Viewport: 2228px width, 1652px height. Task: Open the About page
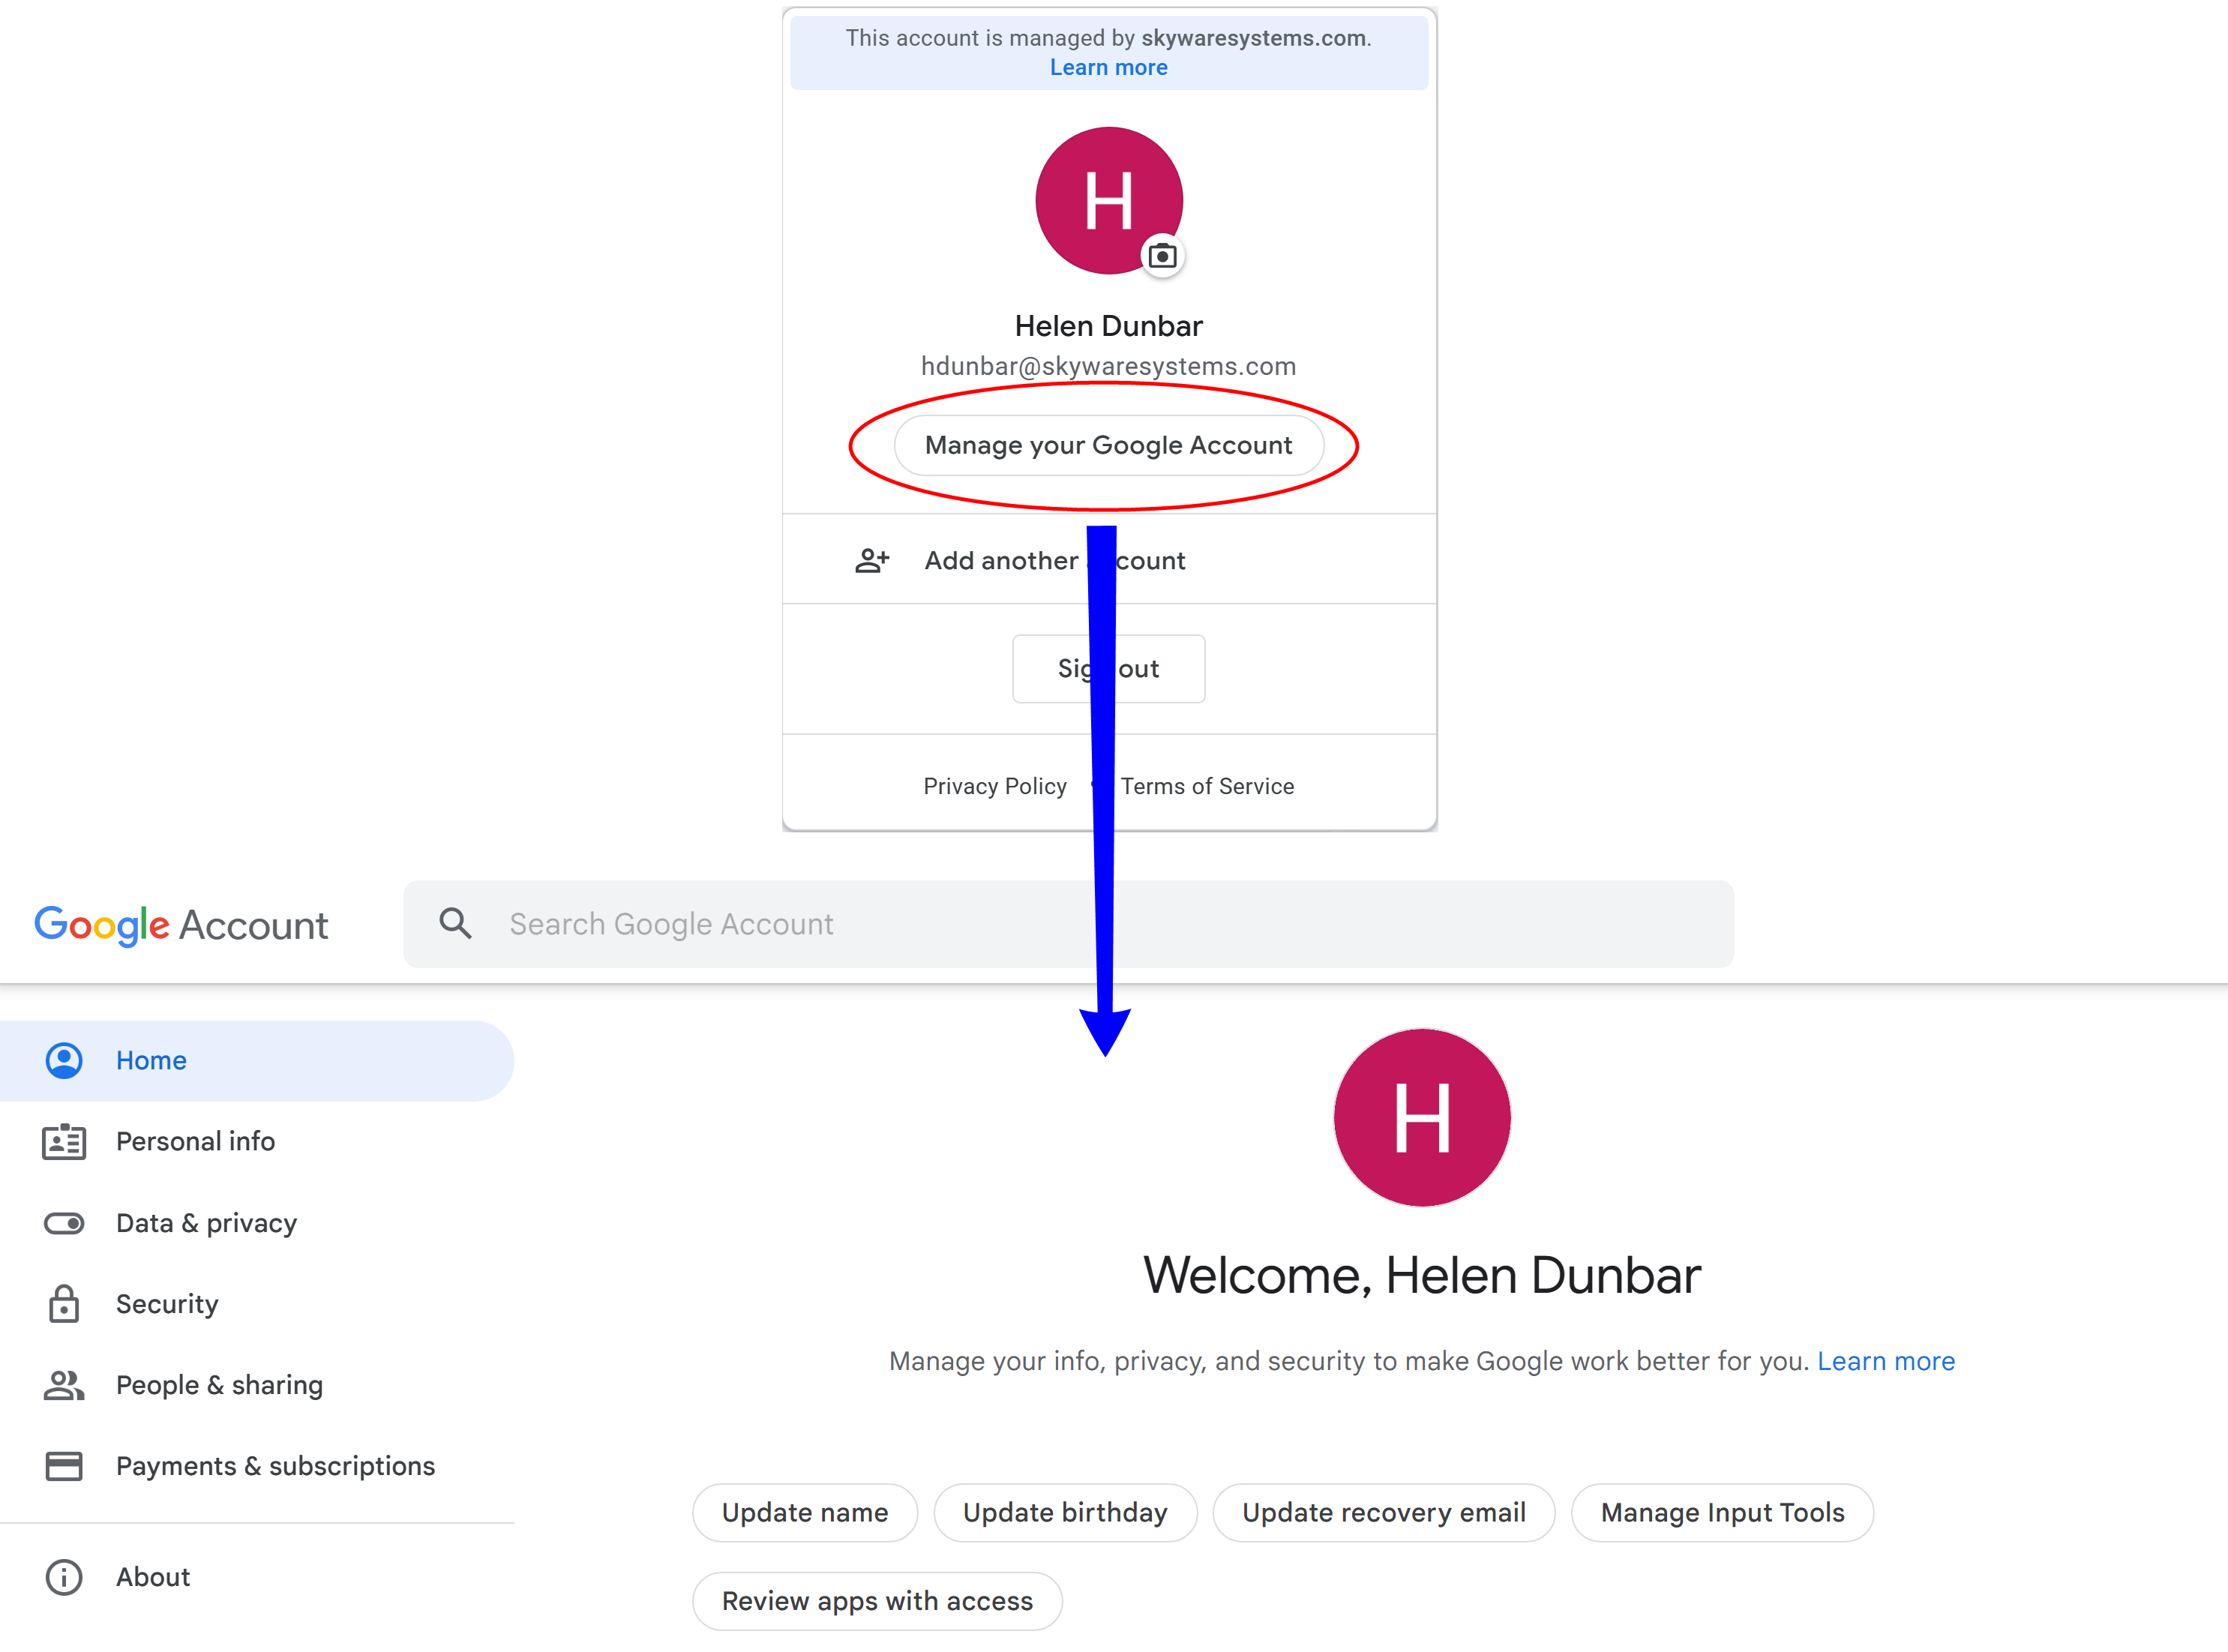click(x=257, y=1577)
